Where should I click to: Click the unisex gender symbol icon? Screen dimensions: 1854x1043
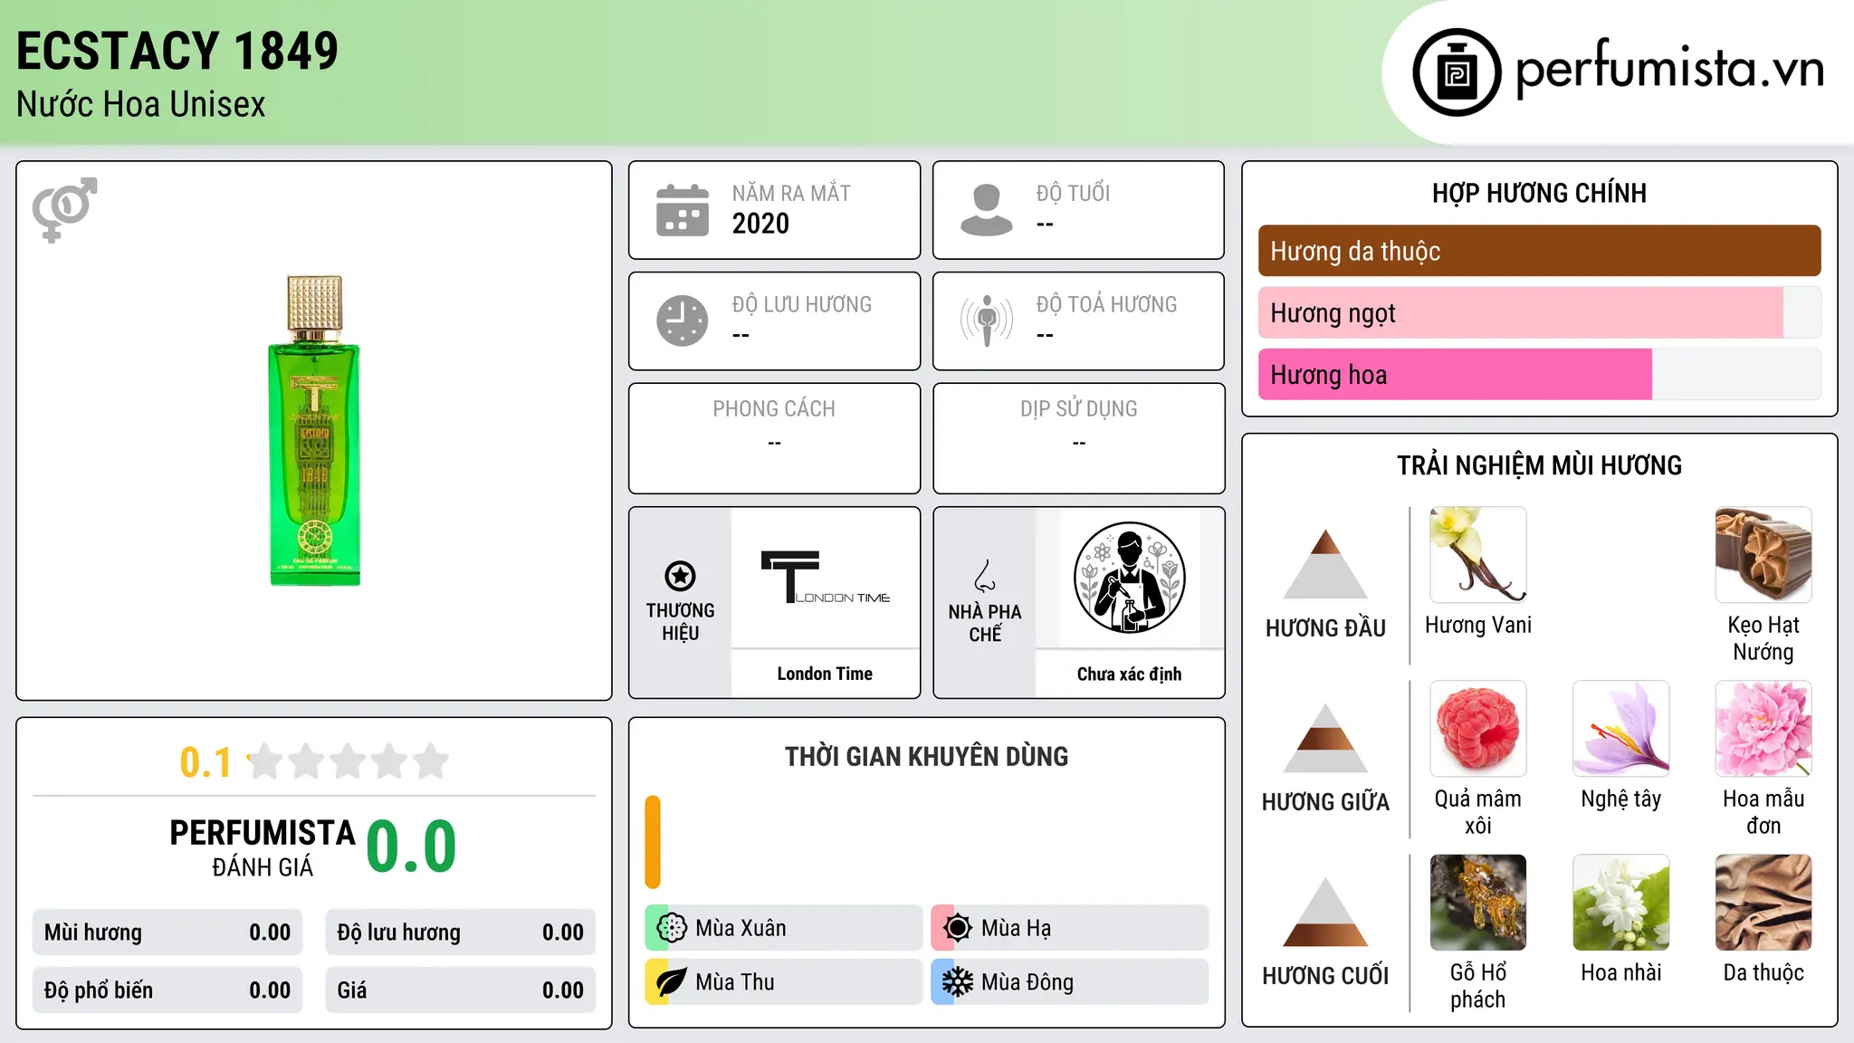[64, 209]
